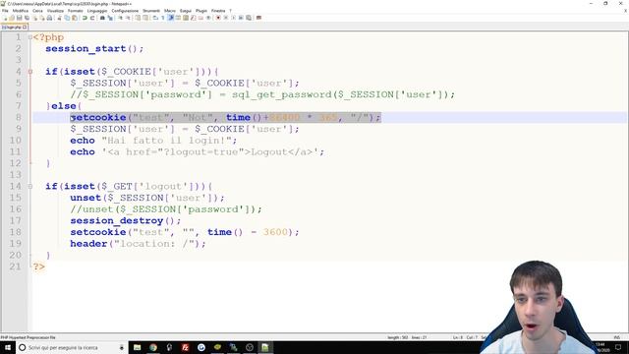Viewport: 629px width, 354px height.
Task: Click the Open file toolbar icon
Action: 12,18
